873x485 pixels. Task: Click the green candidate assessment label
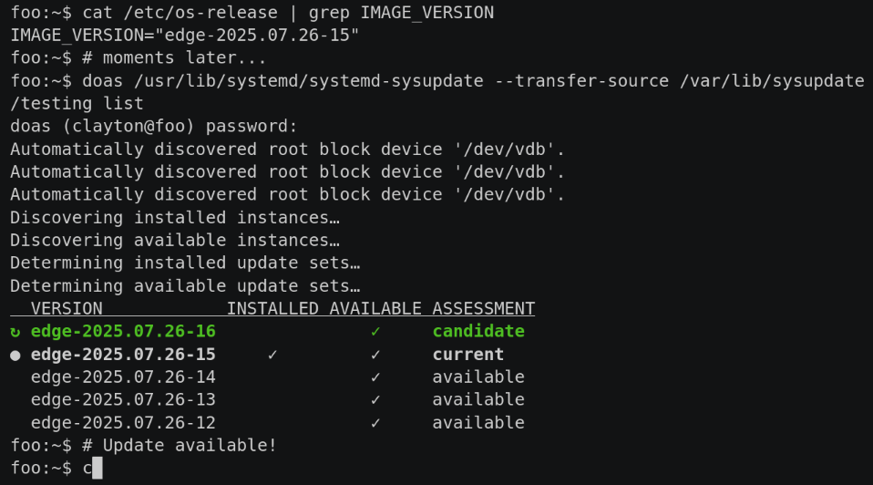point(478,331)
